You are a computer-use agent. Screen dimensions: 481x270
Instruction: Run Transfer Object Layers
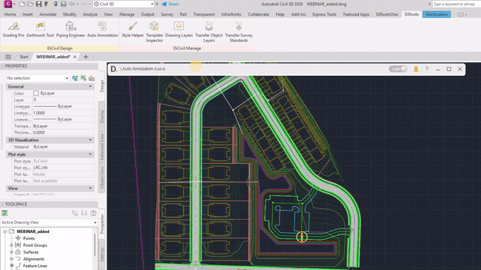pyautogui.click(x=209, y=32)
